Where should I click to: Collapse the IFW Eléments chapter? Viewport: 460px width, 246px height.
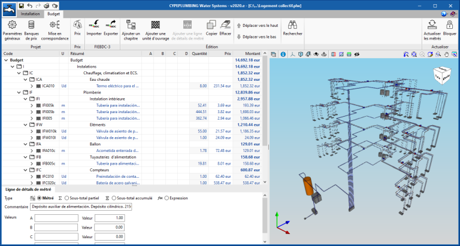pos(25,126)
